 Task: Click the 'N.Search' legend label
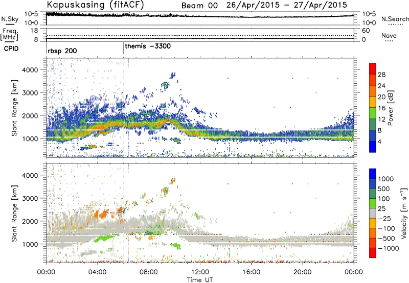(x=395, y=19)
